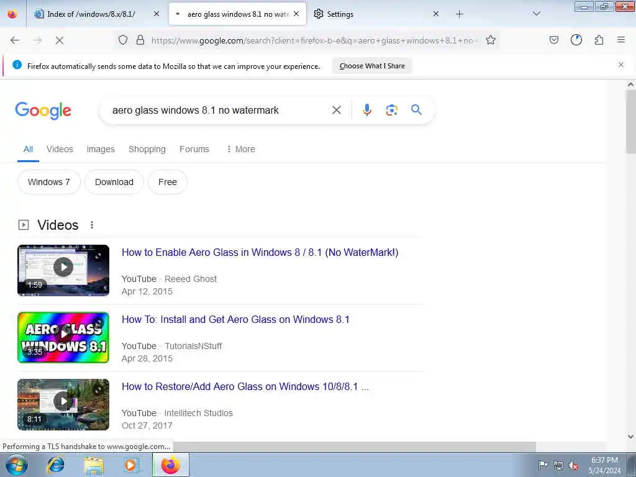This screenshot has height=477, width=636.
Task: Apply the Download suggestion chip
Action: click(114, 182)
